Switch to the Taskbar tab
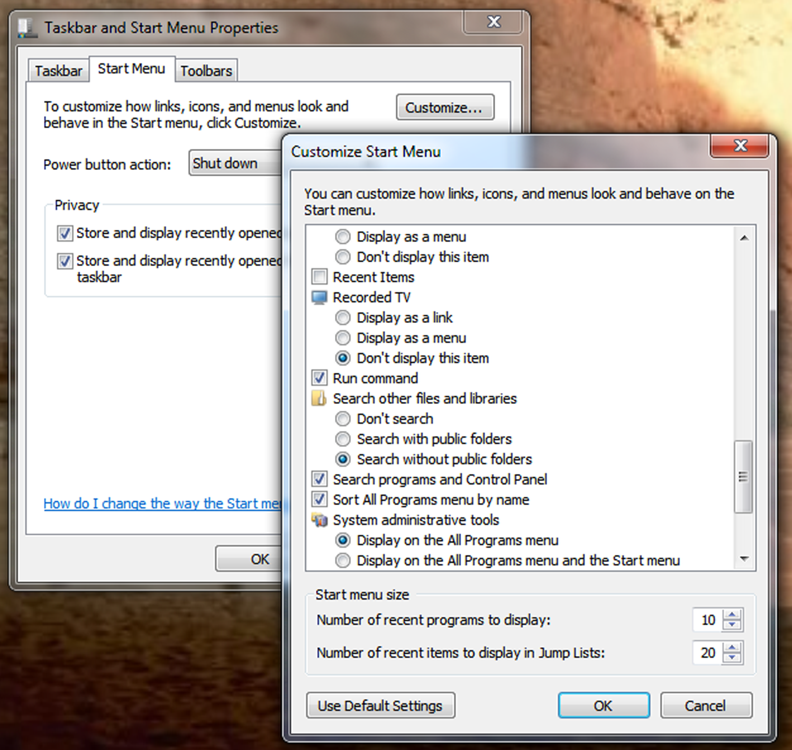This screenshot has width=792, height=750. click(58, 71)
